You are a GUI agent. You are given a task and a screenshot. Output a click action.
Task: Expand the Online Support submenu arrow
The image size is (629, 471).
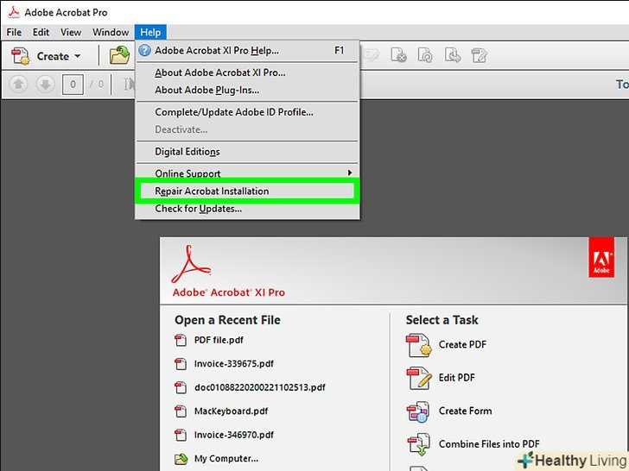coord(350,173)
